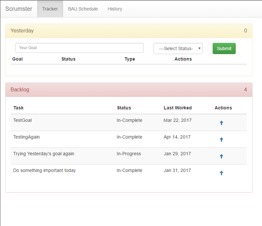Go to the History tab

point(115,9)
